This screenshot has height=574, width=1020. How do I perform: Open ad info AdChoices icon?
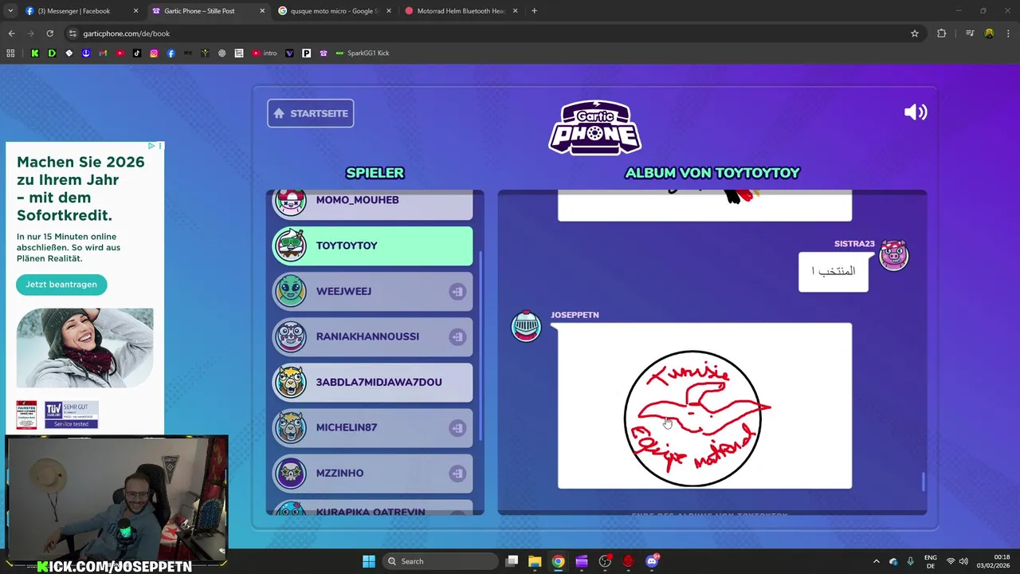(151, 146)
